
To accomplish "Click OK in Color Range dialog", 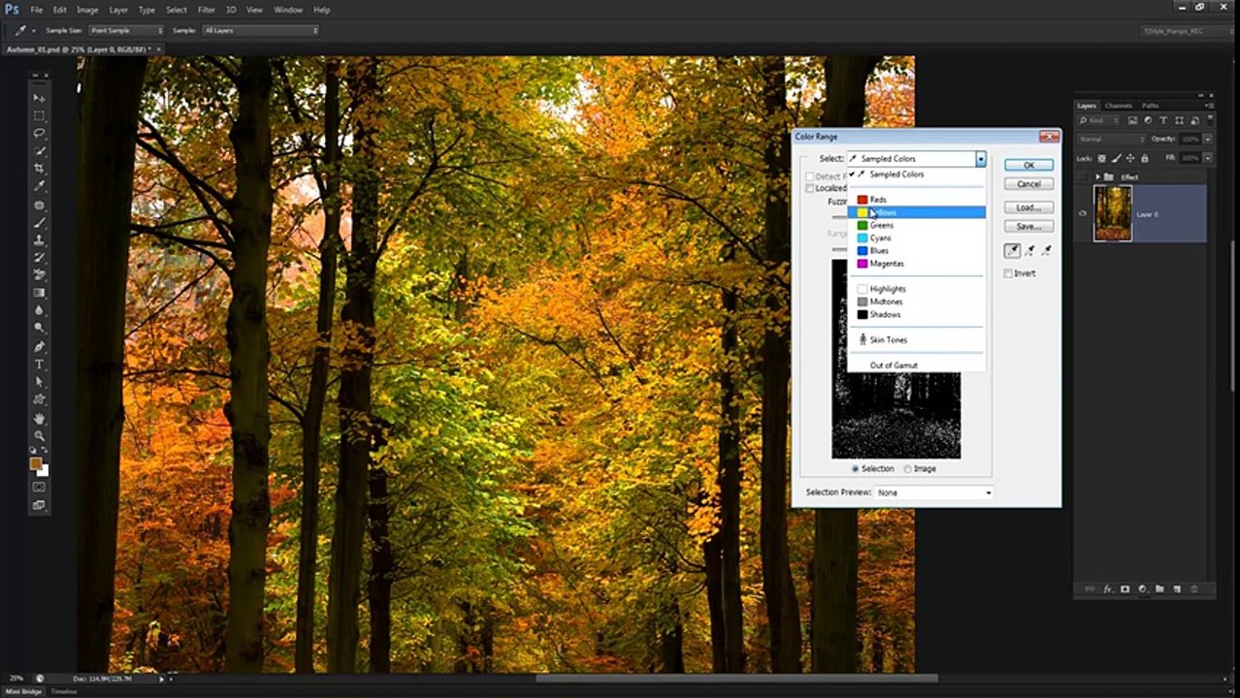I will (1028, 165).
